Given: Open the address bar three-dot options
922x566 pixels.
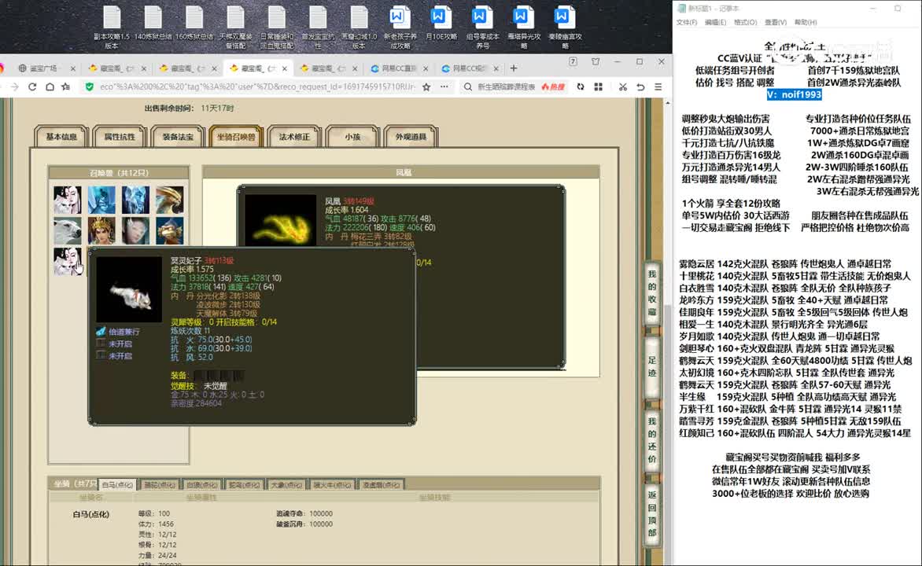Looking at the screenshot, I should click(x=444, y=87).
